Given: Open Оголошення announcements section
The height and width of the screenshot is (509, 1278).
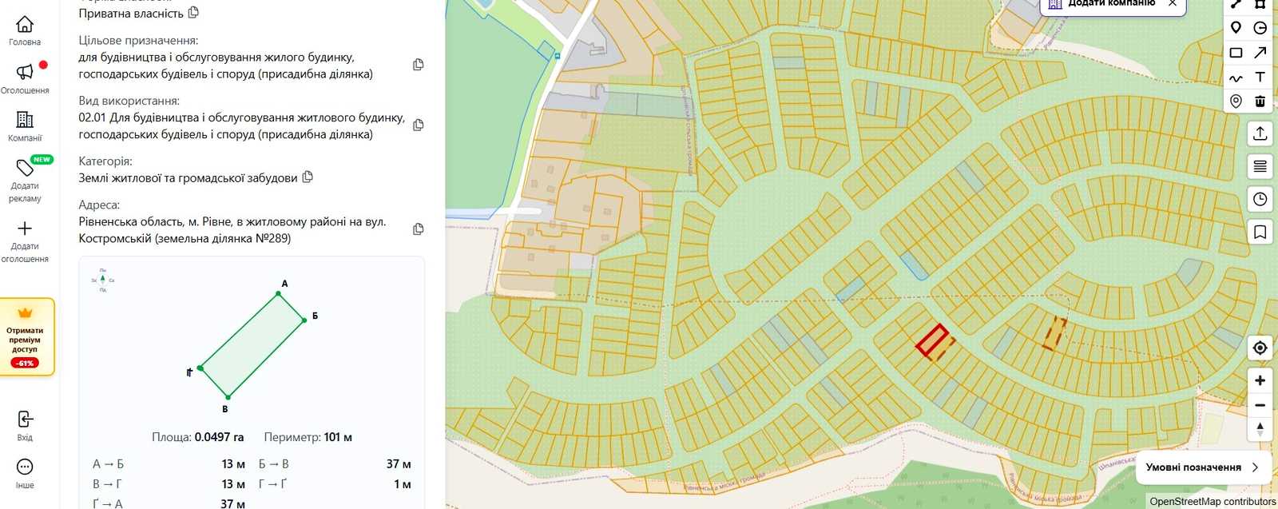Looking at the screenshot, I should (x=25, y=78).
